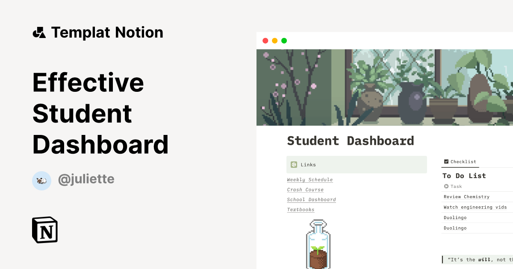Image resolution: width=513 pixels, height=269 pixels.
Task: Click the hamster emoji profile icon
Action: tap(41, 181)
